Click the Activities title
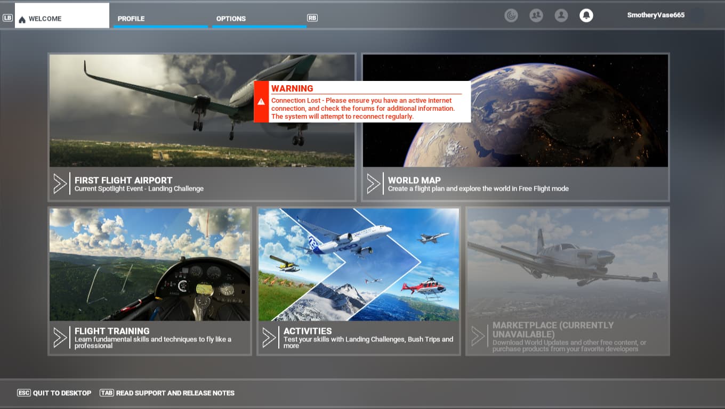Image resolution: width=725 pixels, height=409 pixels. pyautogui.click(x=308, y=331)
